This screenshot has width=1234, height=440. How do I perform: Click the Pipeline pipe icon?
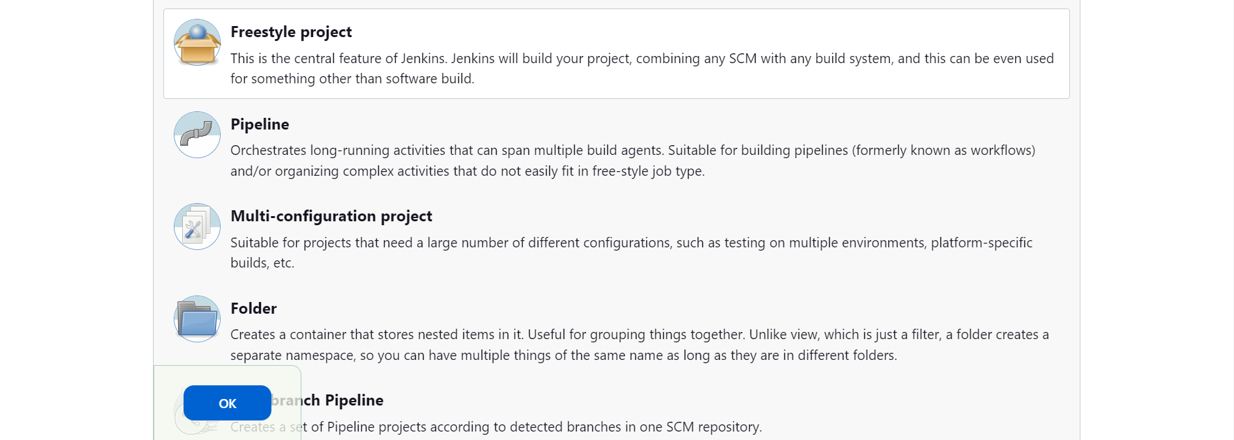point(197,135)
